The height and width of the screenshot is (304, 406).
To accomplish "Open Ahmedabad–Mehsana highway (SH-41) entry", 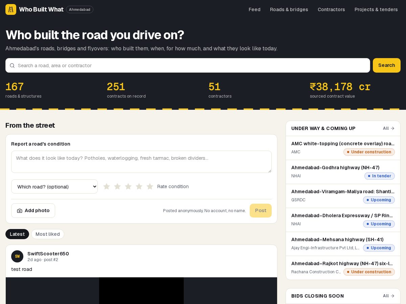I will click(343, 244).
